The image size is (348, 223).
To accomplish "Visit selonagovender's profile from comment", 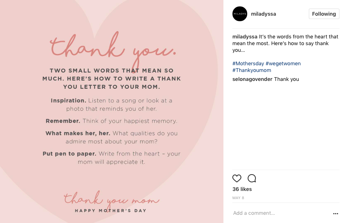I will (x=252, y=79).
